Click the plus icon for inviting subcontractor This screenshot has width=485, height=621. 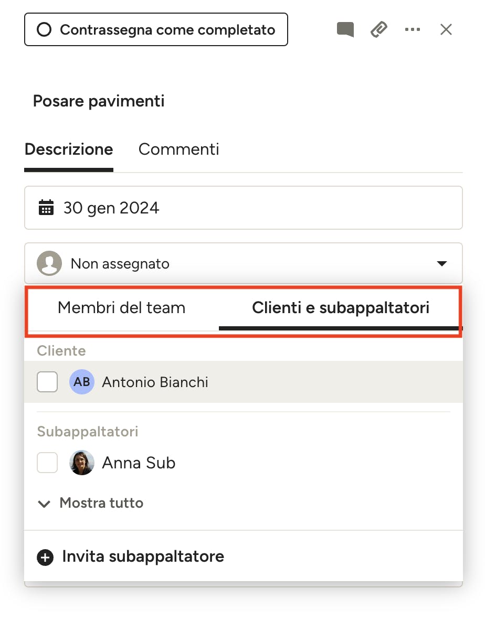[45, 557]
